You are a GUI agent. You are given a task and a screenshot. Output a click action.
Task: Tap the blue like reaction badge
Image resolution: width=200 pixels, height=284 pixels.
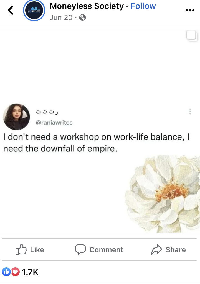6,272
